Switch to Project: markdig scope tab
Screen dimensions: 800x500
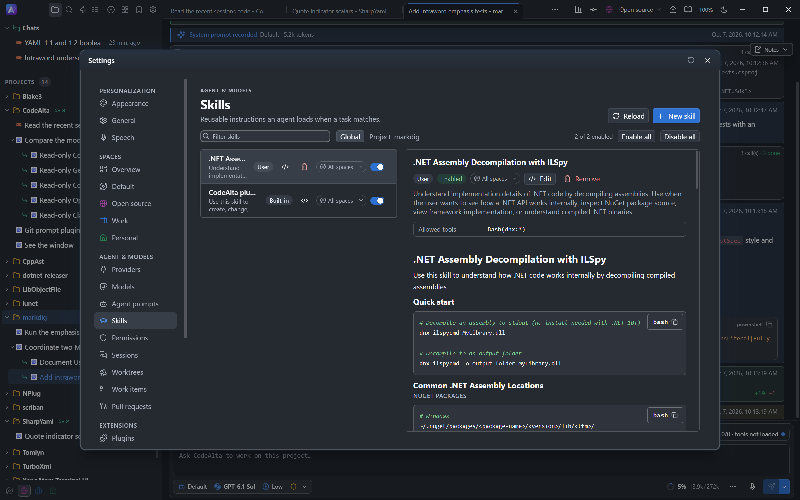[x=394, y=137]
